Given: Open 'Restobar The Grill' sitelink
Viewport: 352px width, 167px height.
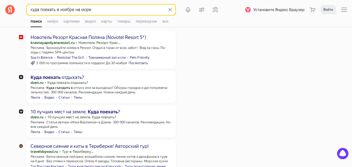Looking at the screenshot, I should coord(71,57).
